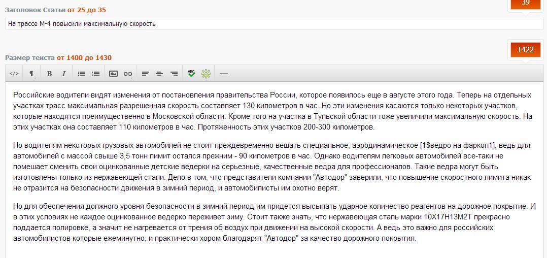Open the paragraph formatting dropdown
Viewport: 547px width, 258px height.
(x=32, y=74)
